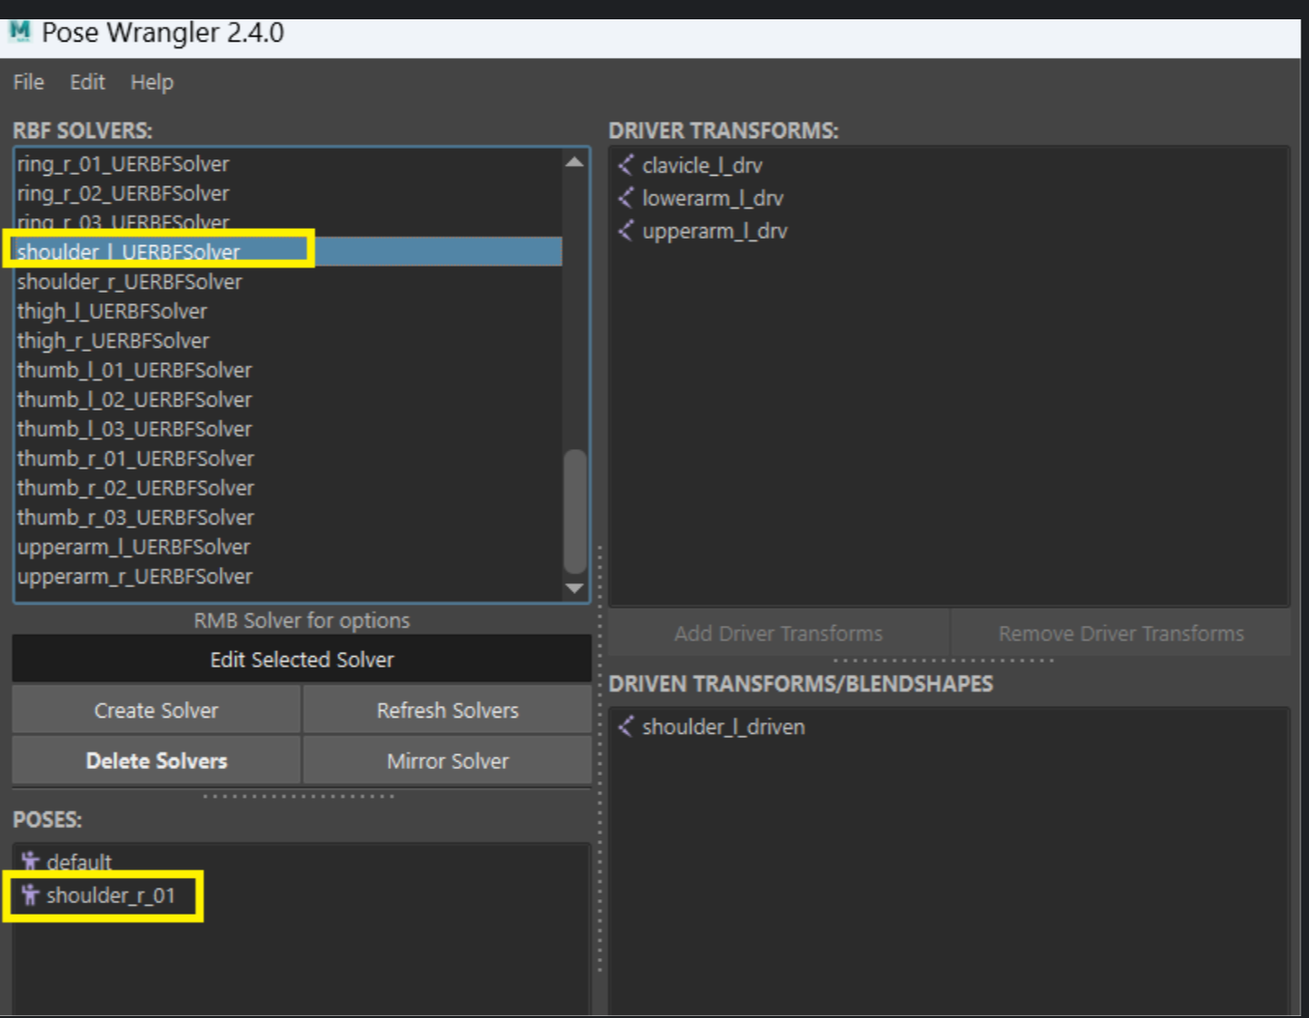
Task: Select upperarm_l_UERBFSolver in solver list
Action: [288, 547]
